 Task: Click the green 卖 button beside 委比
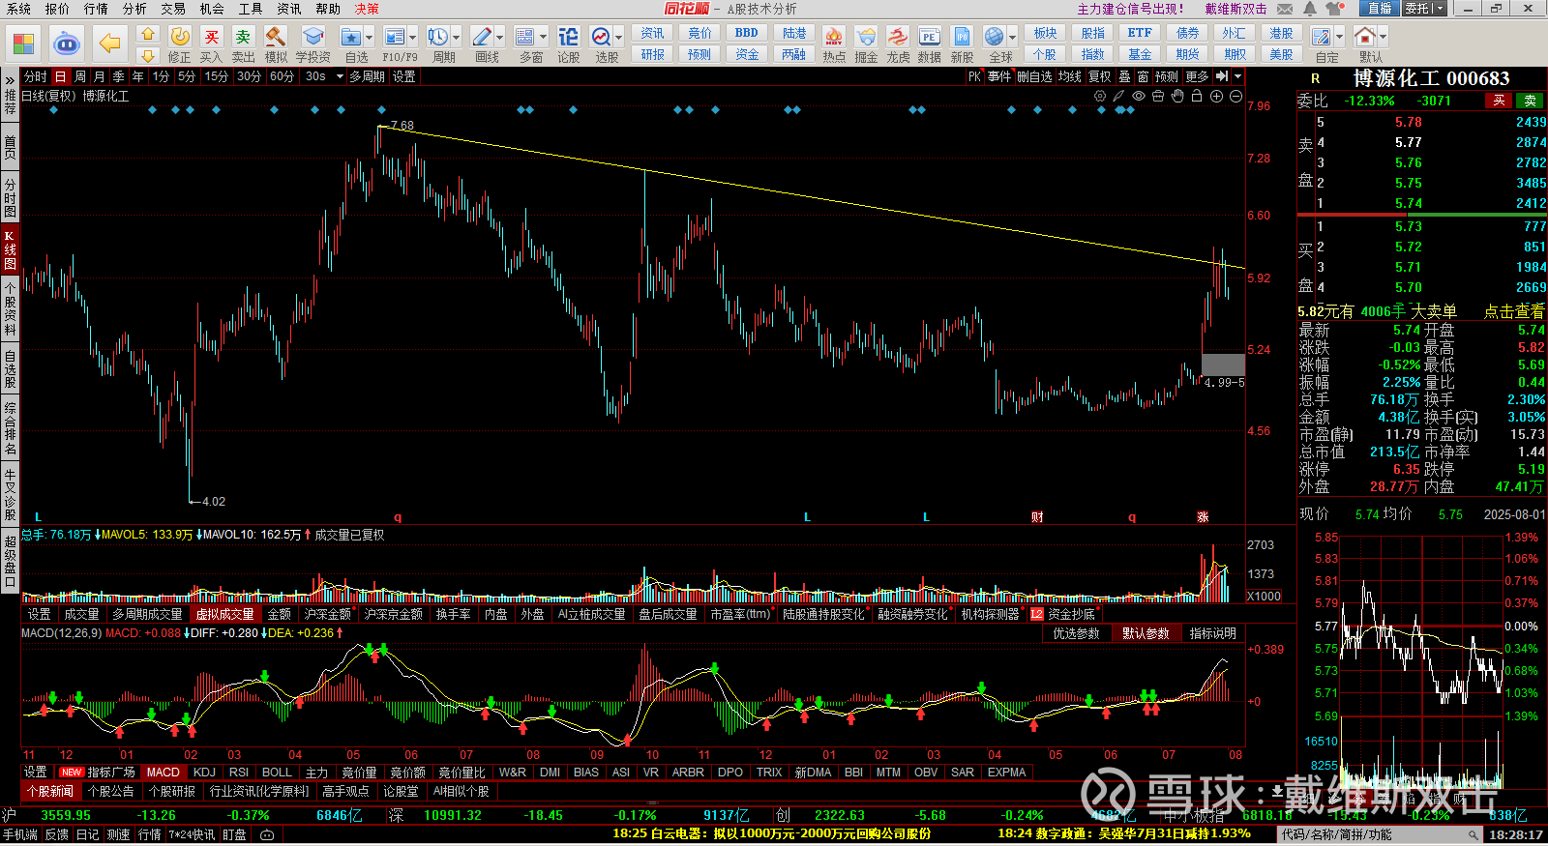pos(1530,101)
